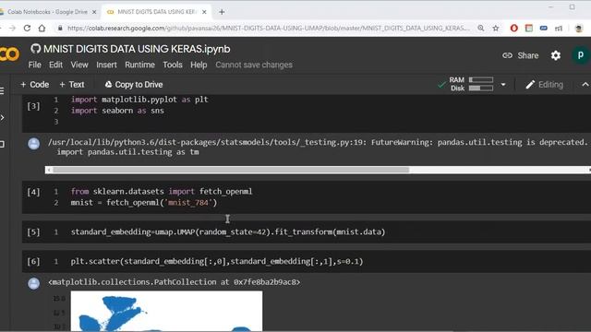The image size is (591, 332).
Task: Add a new Code cell
Action: pos(35,85)
